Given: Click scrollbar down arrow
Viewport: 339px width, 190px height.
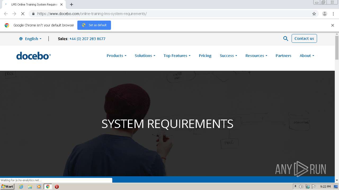Looking at the screenshot, I should [337, 180].
